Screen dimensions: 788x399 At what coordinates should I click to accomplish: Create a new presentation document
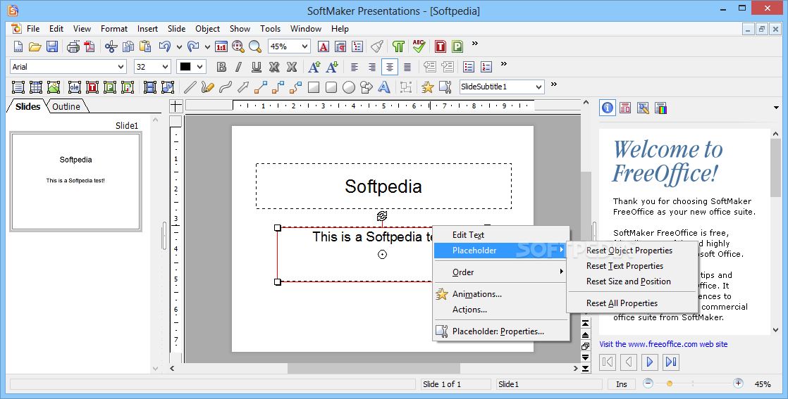18,46
